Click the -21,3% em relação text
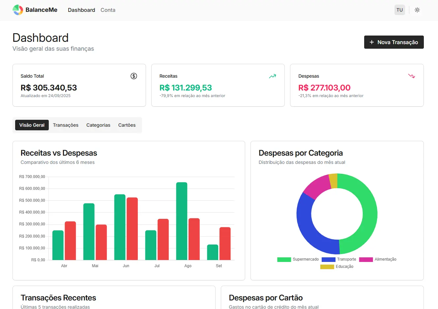This screenshot has width=438, height=309. pyautogui.click(x=331, y=96)
